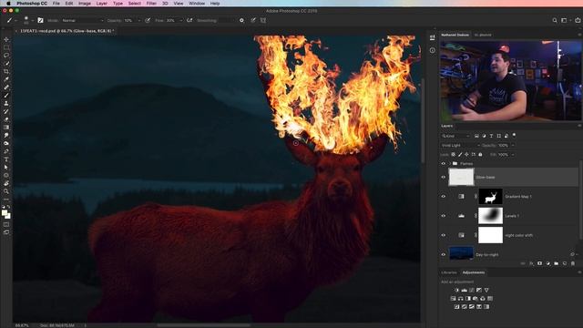This screenshot has height=328, width=583.
Task: Enable airbrush-style build-up
Action: (x=189, y=20)
